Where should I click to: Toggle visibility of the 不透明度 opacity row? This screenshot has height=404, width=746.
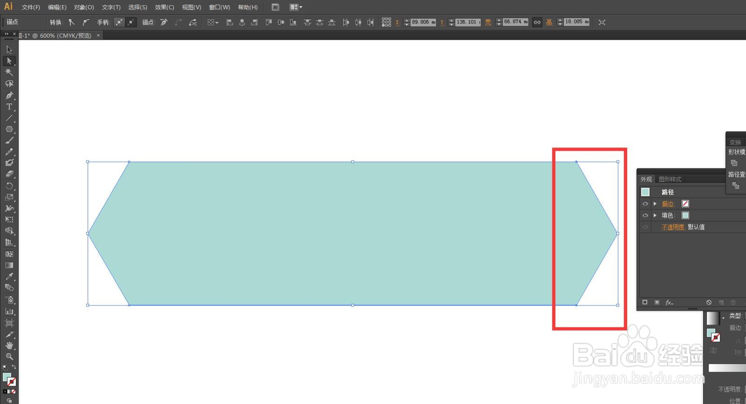tap(645, 227)
